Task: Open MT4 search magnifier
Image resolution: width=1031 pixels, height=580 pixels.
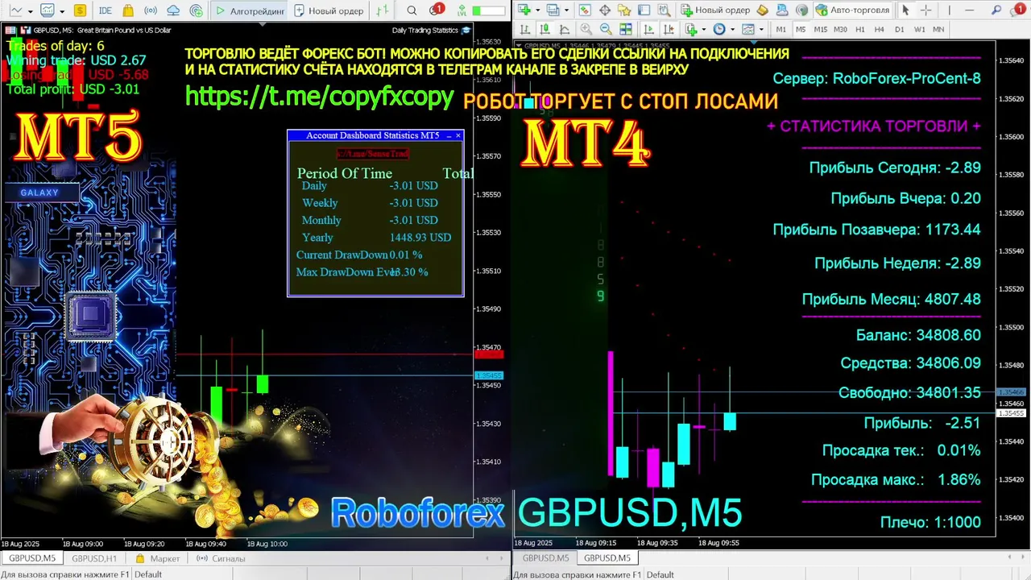Action: pyautogui.click(x=996, y=10)
